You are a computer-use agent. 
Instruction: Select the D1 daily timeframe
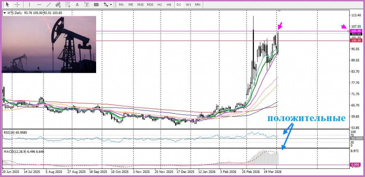179,4
